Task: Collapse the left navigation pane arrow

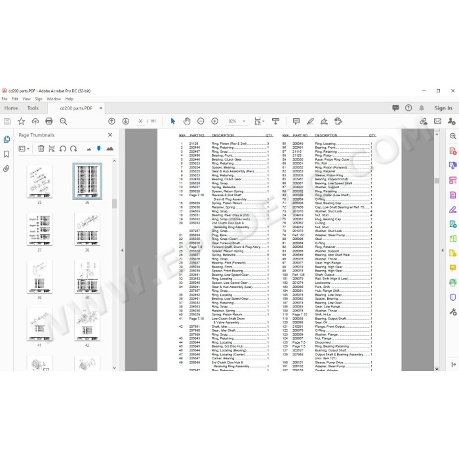Action: [x=122, y=250]
